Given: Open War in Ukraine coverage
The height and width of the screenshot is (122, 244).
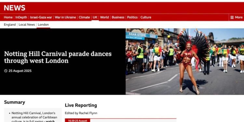Looking at the screenshot, I should point(65,17).
